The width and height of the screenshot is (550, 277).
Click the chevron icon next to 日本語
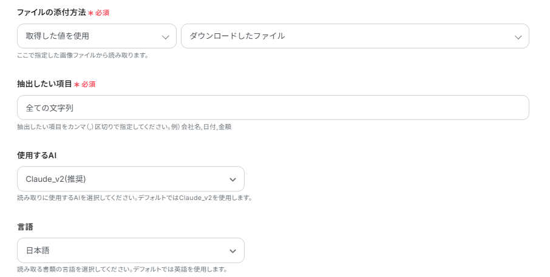click(x=233, y=251)
